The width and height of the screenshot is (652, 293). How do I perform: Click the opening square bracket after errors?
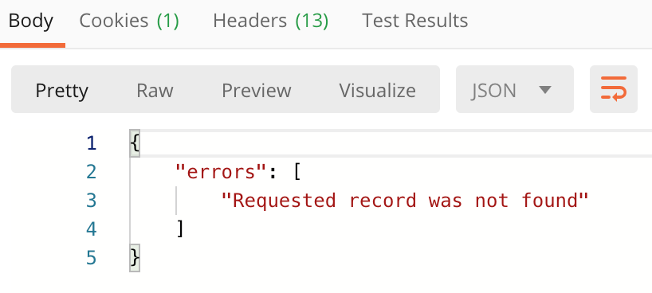(x=297, y=172)
